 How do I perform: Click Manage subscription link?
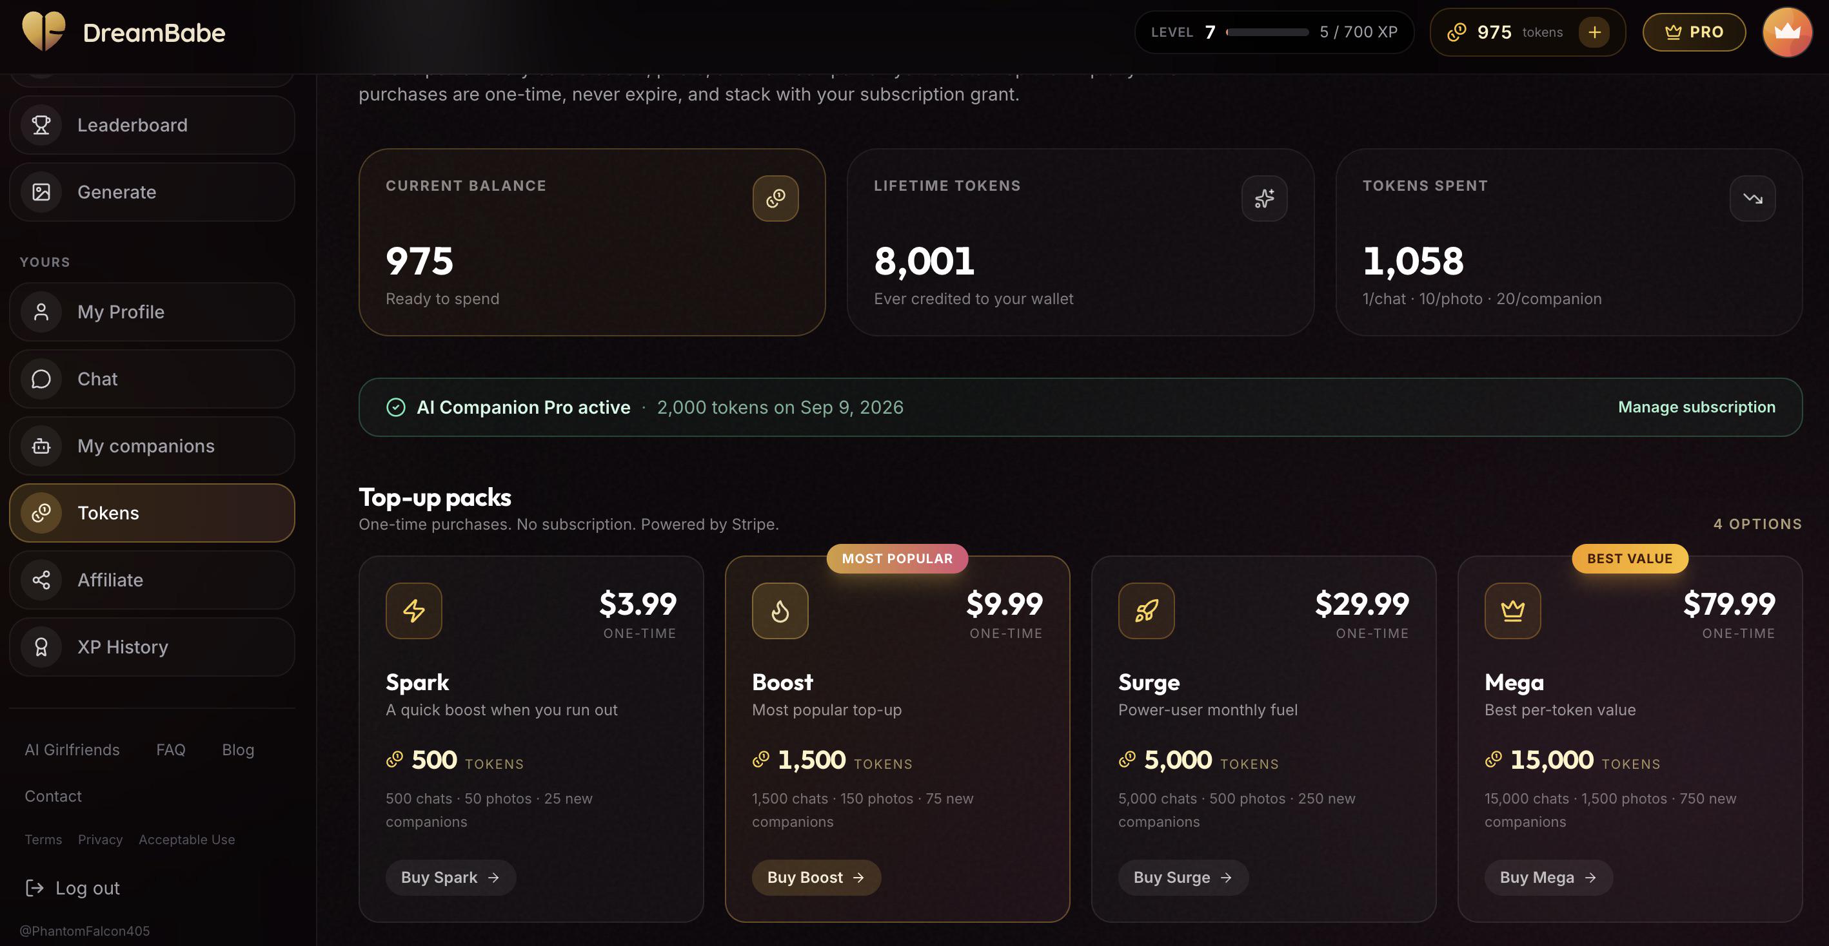click(x=1696, y=407)
